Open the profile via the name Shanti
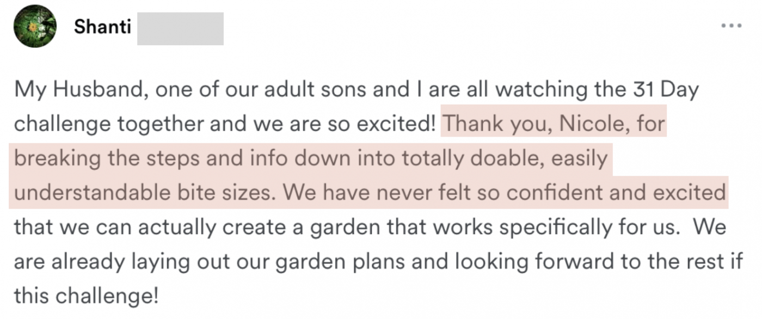Viewport: 762px width, 319px height. 102,27
